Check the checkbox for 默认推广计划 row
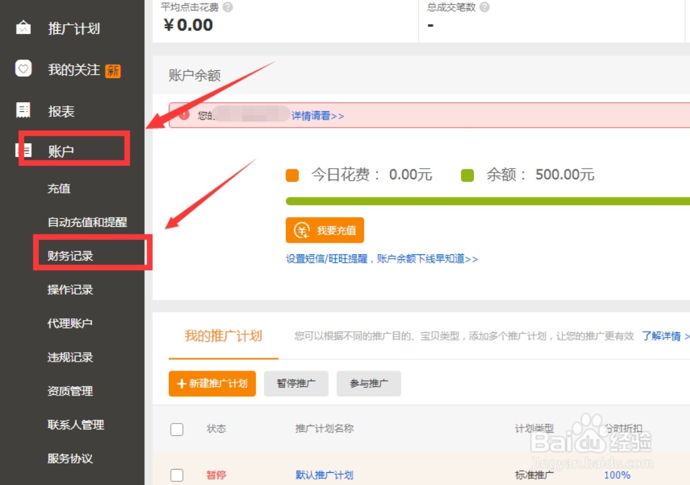This screenshot has height=485, width=690. tap(176, 475)
